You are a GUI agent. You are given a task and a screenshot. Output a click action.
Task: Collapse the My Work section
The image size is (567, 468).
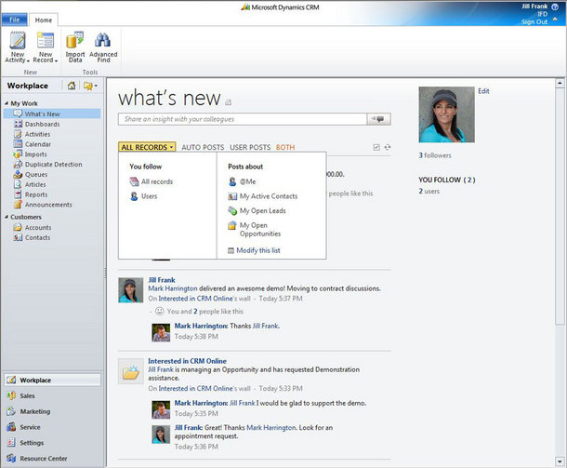point(7,103)
